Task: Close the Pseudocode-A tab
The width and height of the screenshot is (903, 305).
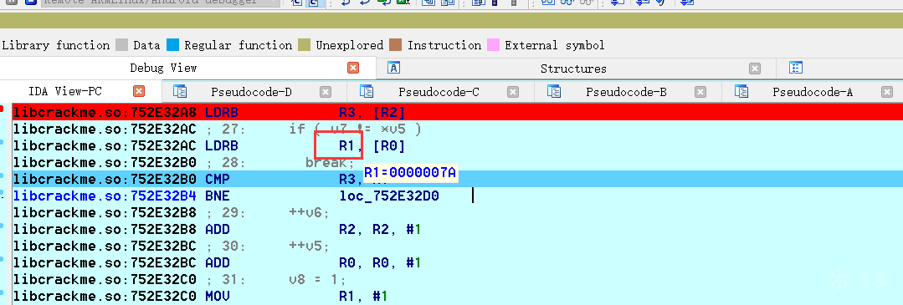Action: pos(887,92)
